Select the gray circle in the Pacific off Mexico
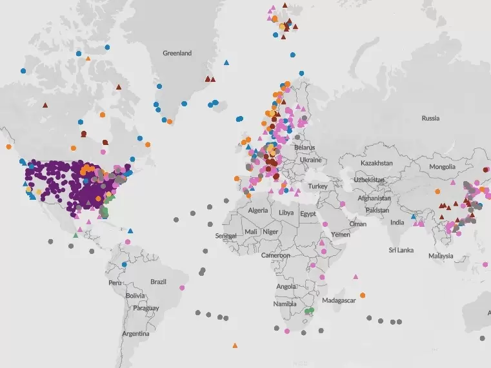 (50, 242)
